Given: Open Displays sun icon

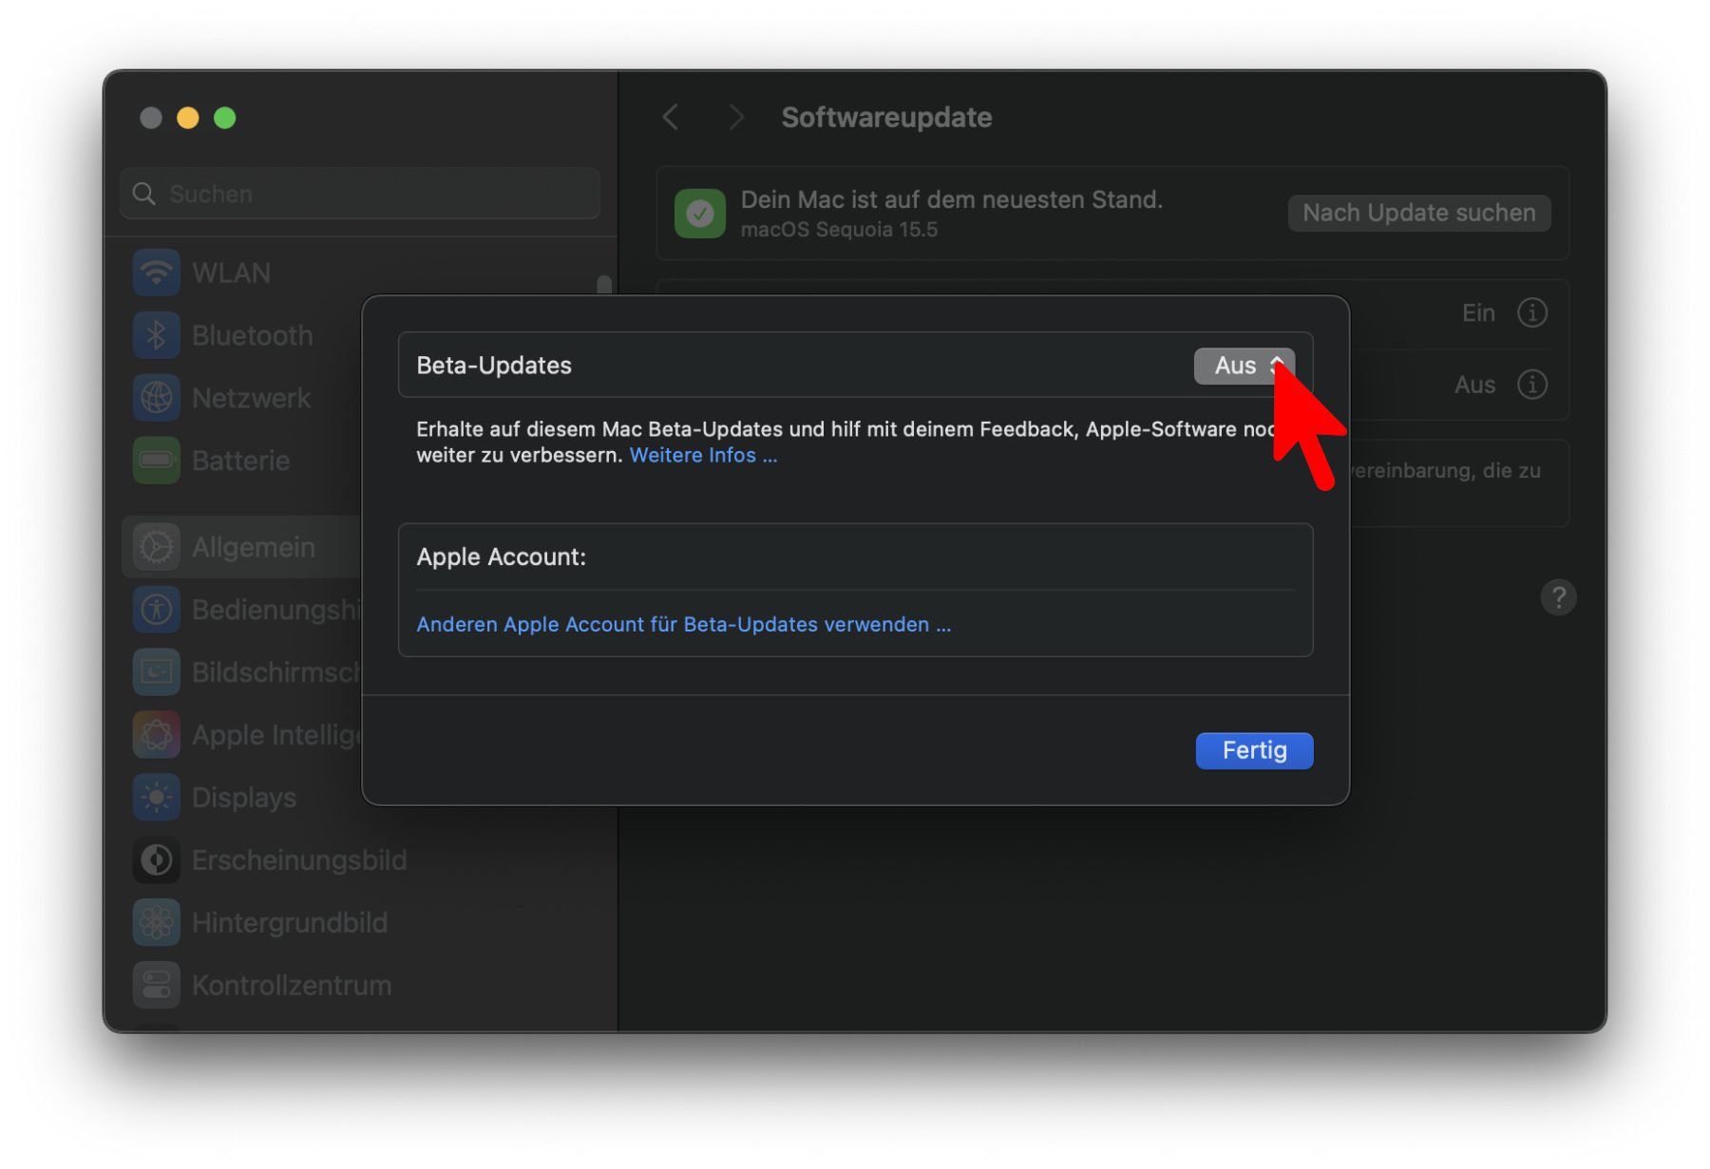Looking at the screenshot, I should [x=157, y=798].
